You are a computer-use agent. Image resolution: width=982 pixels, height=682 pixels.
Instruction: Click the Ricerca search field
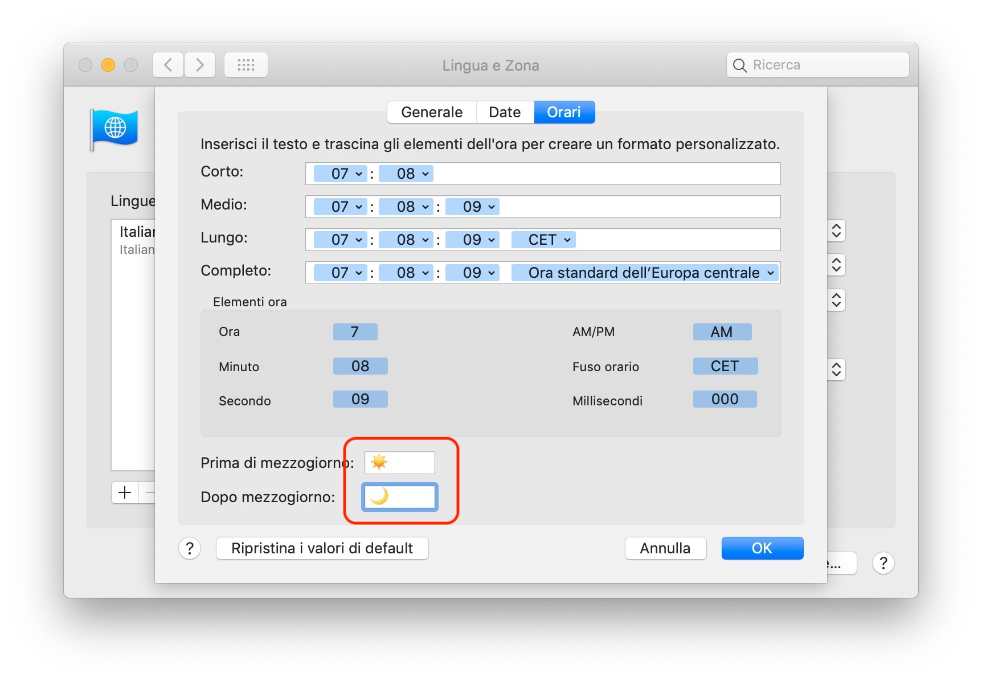pyautogui.click(x=818, y=65)
